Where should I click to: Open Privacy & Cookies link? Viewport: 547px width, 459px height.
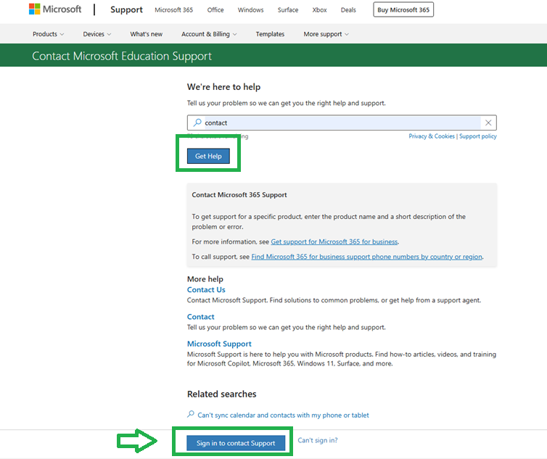(432, 136)
